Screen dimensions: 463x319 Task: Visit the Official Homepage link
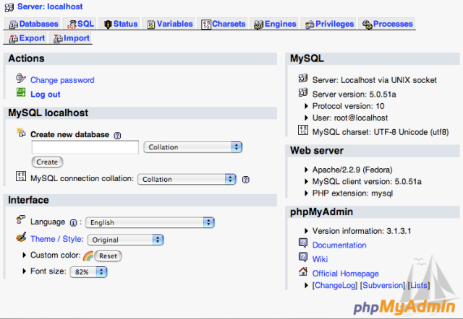tap(346, 274)
